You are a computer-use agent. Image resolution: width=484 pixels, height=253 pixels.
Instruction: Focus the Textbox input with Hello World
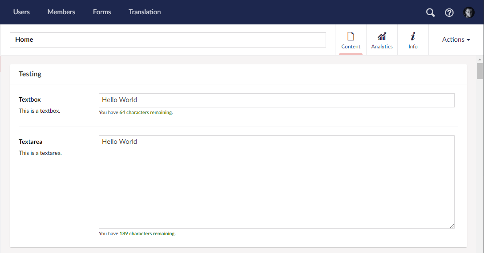[277, 100]
